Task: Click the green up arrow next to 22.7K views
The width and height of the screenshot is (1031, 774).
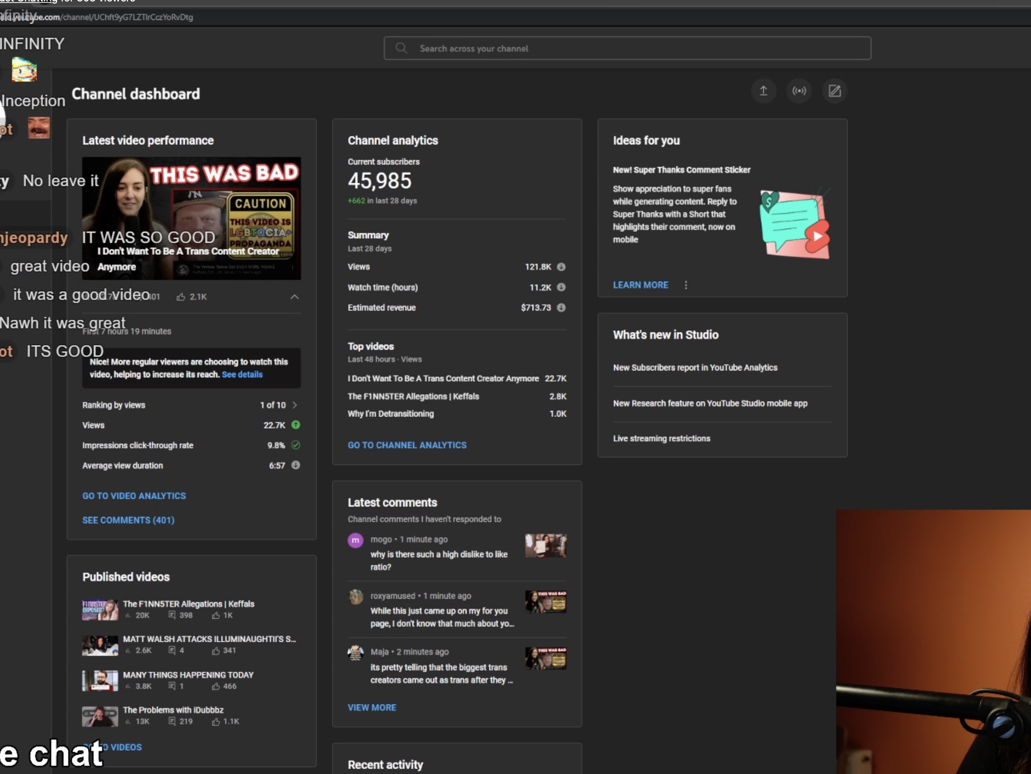Action: pos(295,425)
